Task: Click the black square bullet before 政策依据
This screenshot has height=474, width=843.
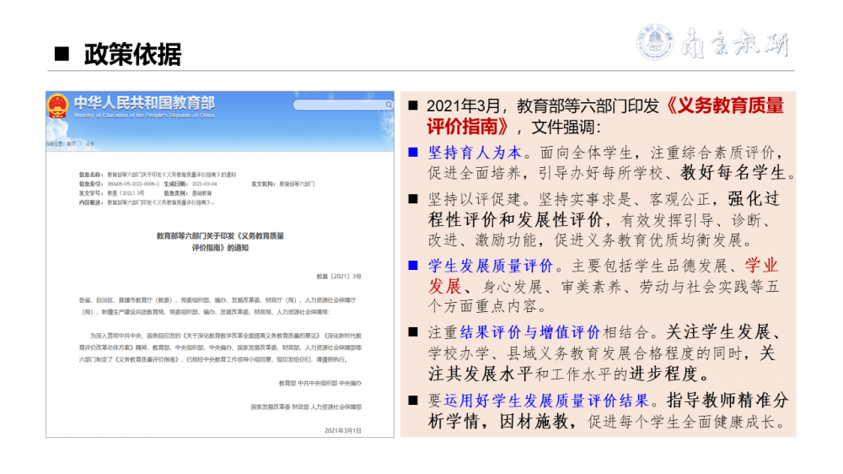Action: point(61,55)
